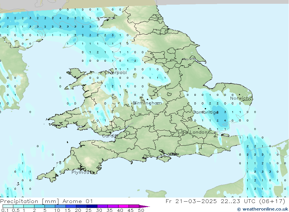This screenshot has width=289, height=212.
Task: Click the legend label '45'
Action: (131, 210)
